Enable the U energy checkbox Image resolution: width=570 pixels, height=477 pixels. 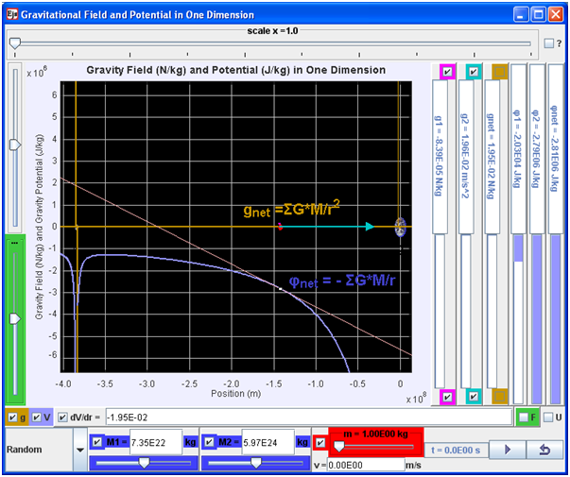click(548, 417)
